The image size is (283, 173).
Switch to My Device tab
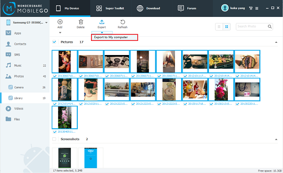[x=70, y=8]
